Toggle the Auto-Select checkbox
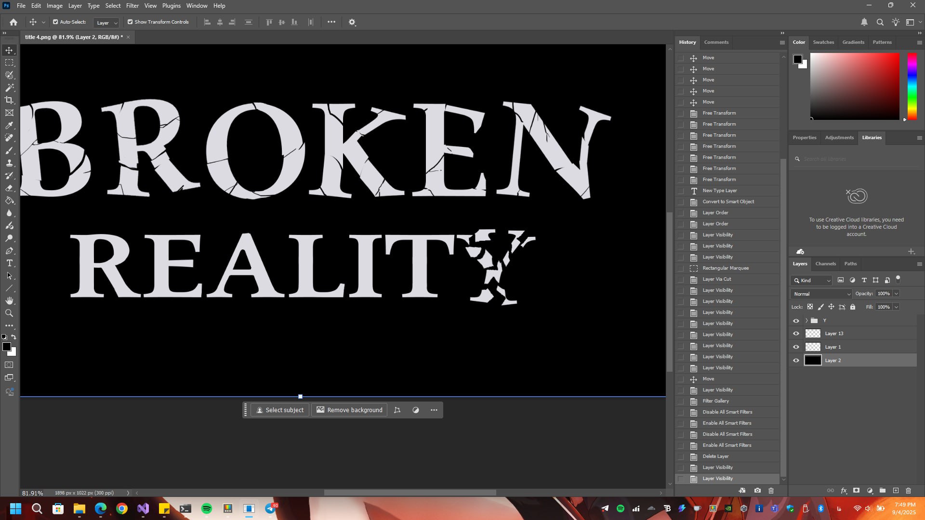The image size is (925, 520). click(55, 22)
